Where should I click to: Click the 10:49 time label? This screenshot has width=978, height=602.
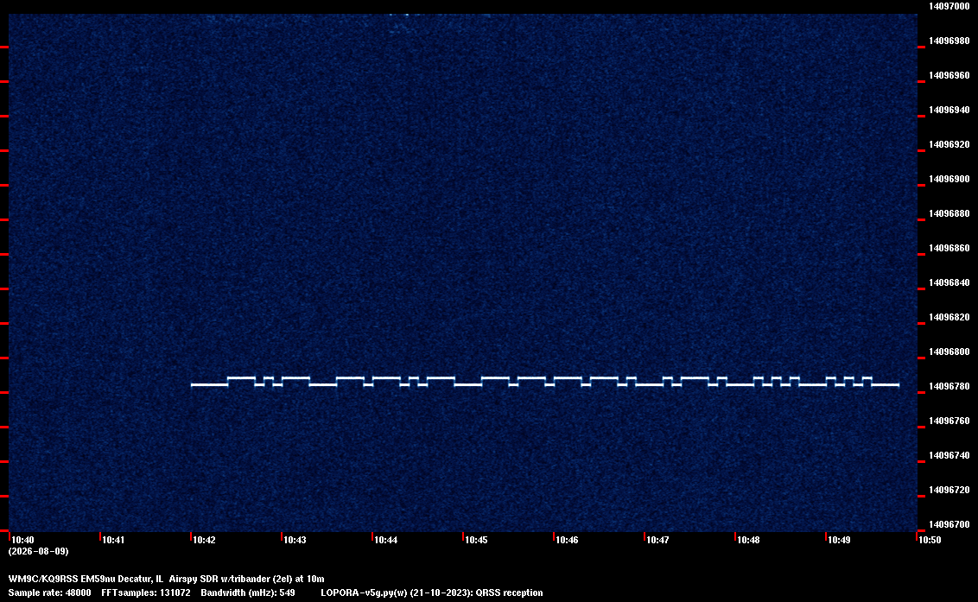point(839,540)
